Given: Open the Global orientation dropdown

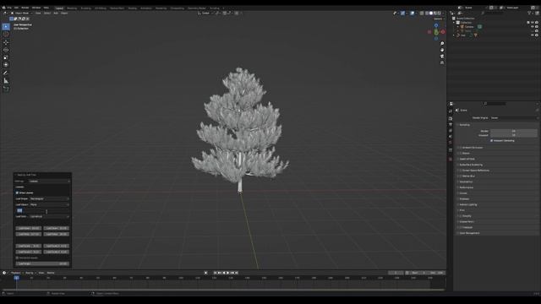Looking at the screenshot, I should [x=205, y=14].
